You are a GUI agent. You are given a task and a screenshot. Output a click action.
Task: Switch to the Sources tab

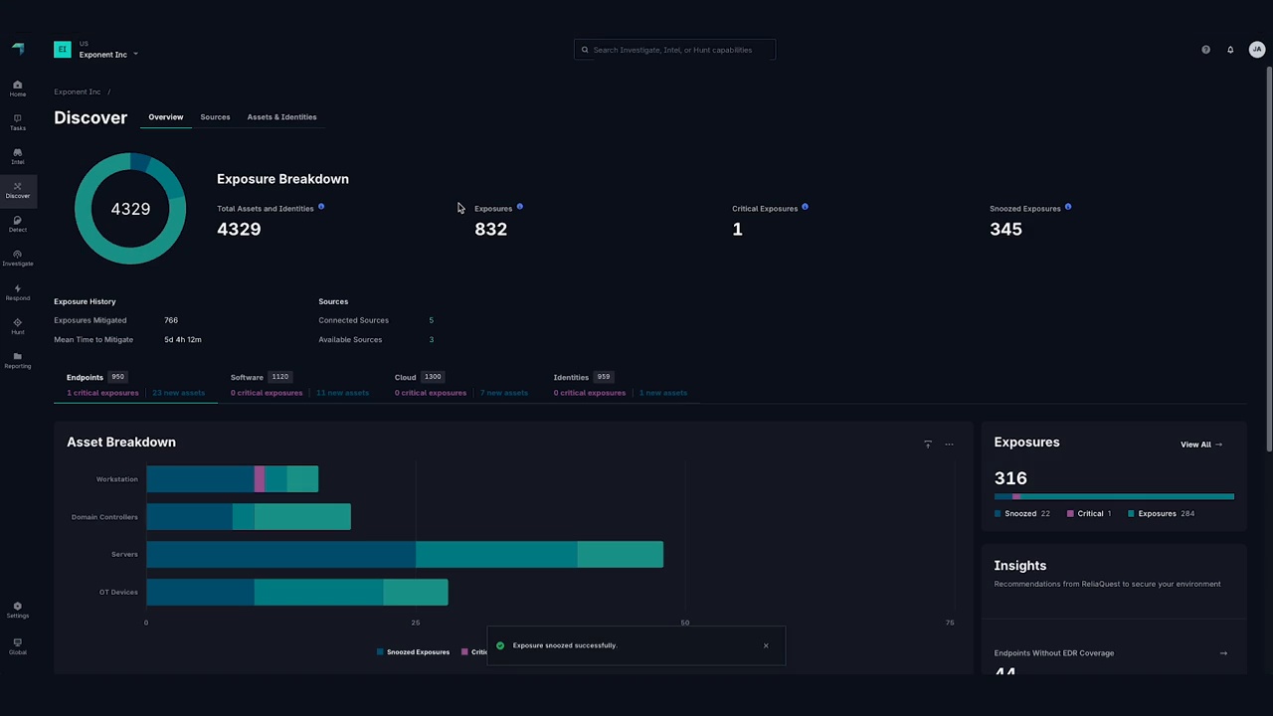click(215, 117)
